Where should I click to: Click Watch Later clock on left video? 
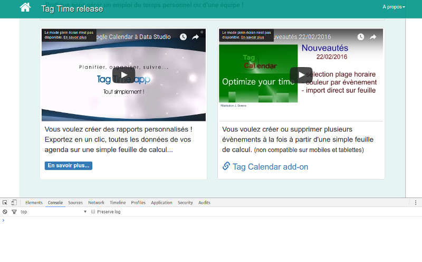tap(183, 37)
